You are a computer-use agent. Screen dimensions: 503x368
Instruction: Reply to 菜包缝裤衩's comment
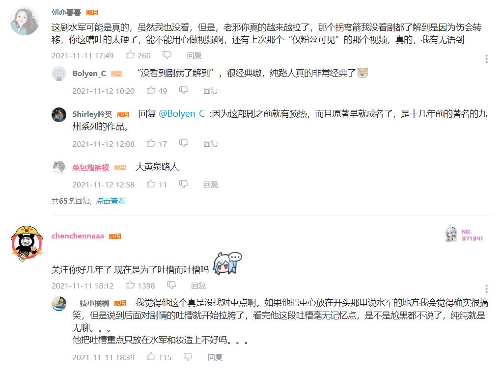[211, 184]
